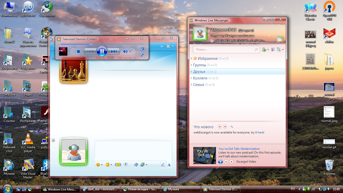
Task: Open the mail inbox icon in Messenger
Action: pos(280,39)
